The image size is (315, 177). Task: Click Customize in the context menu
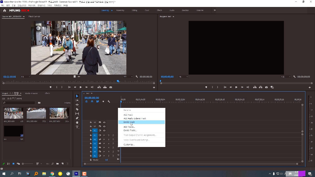click(x=129, y=144)
